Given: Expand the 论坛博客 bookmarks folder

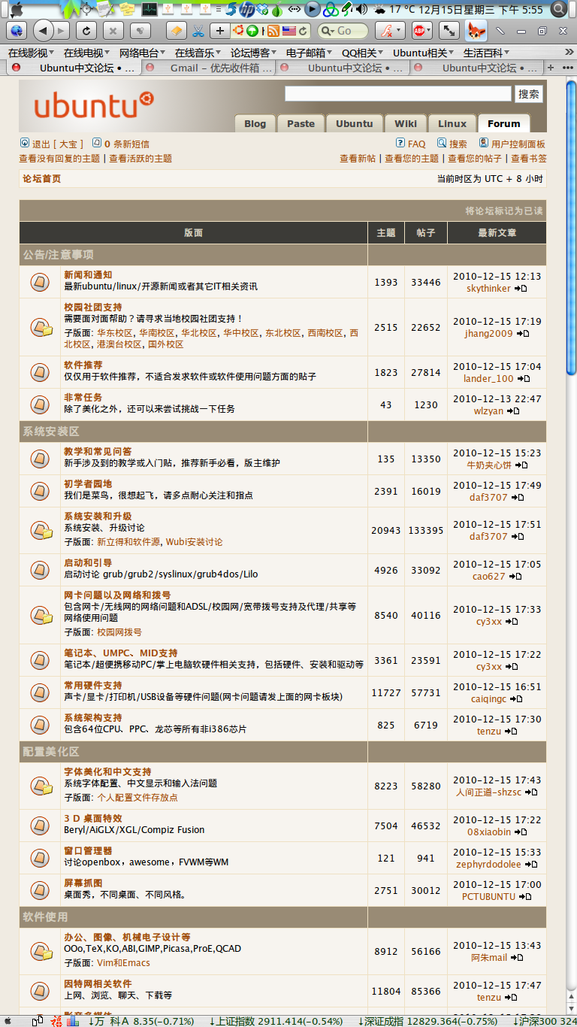Looking at the screenshot, I should coord(253,53).
